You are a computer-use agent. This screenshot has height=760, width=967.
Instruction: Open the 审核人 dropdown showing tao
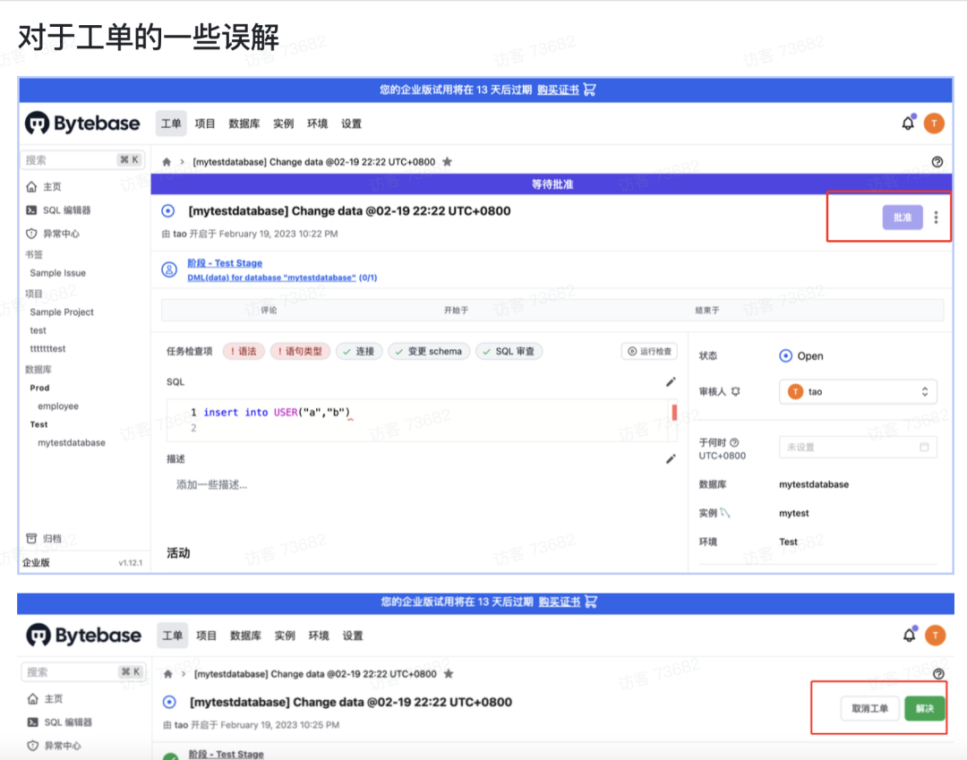[x=858, y=391]
